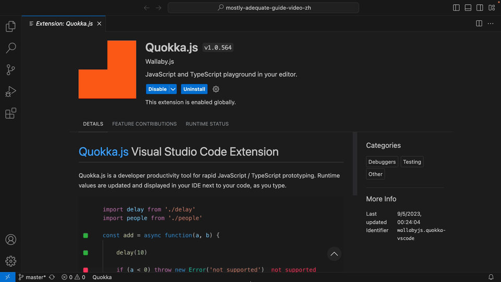Screen dimensions: 501x282
Task: Click the orange Quokka.js extension logo
Action: 108,69
